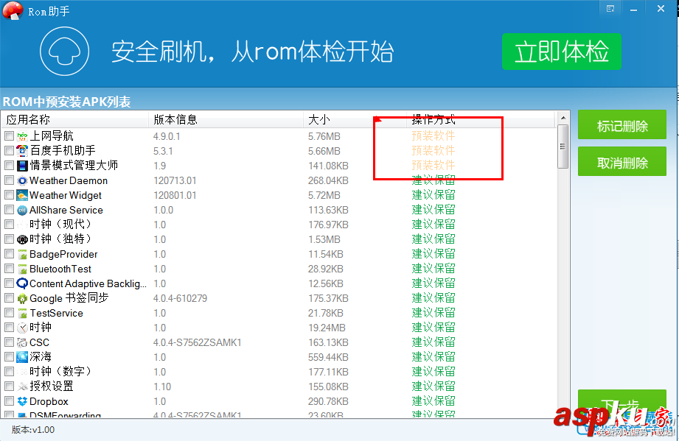
Task: Click the 立即体检 green button
Action: coord(562,52)
